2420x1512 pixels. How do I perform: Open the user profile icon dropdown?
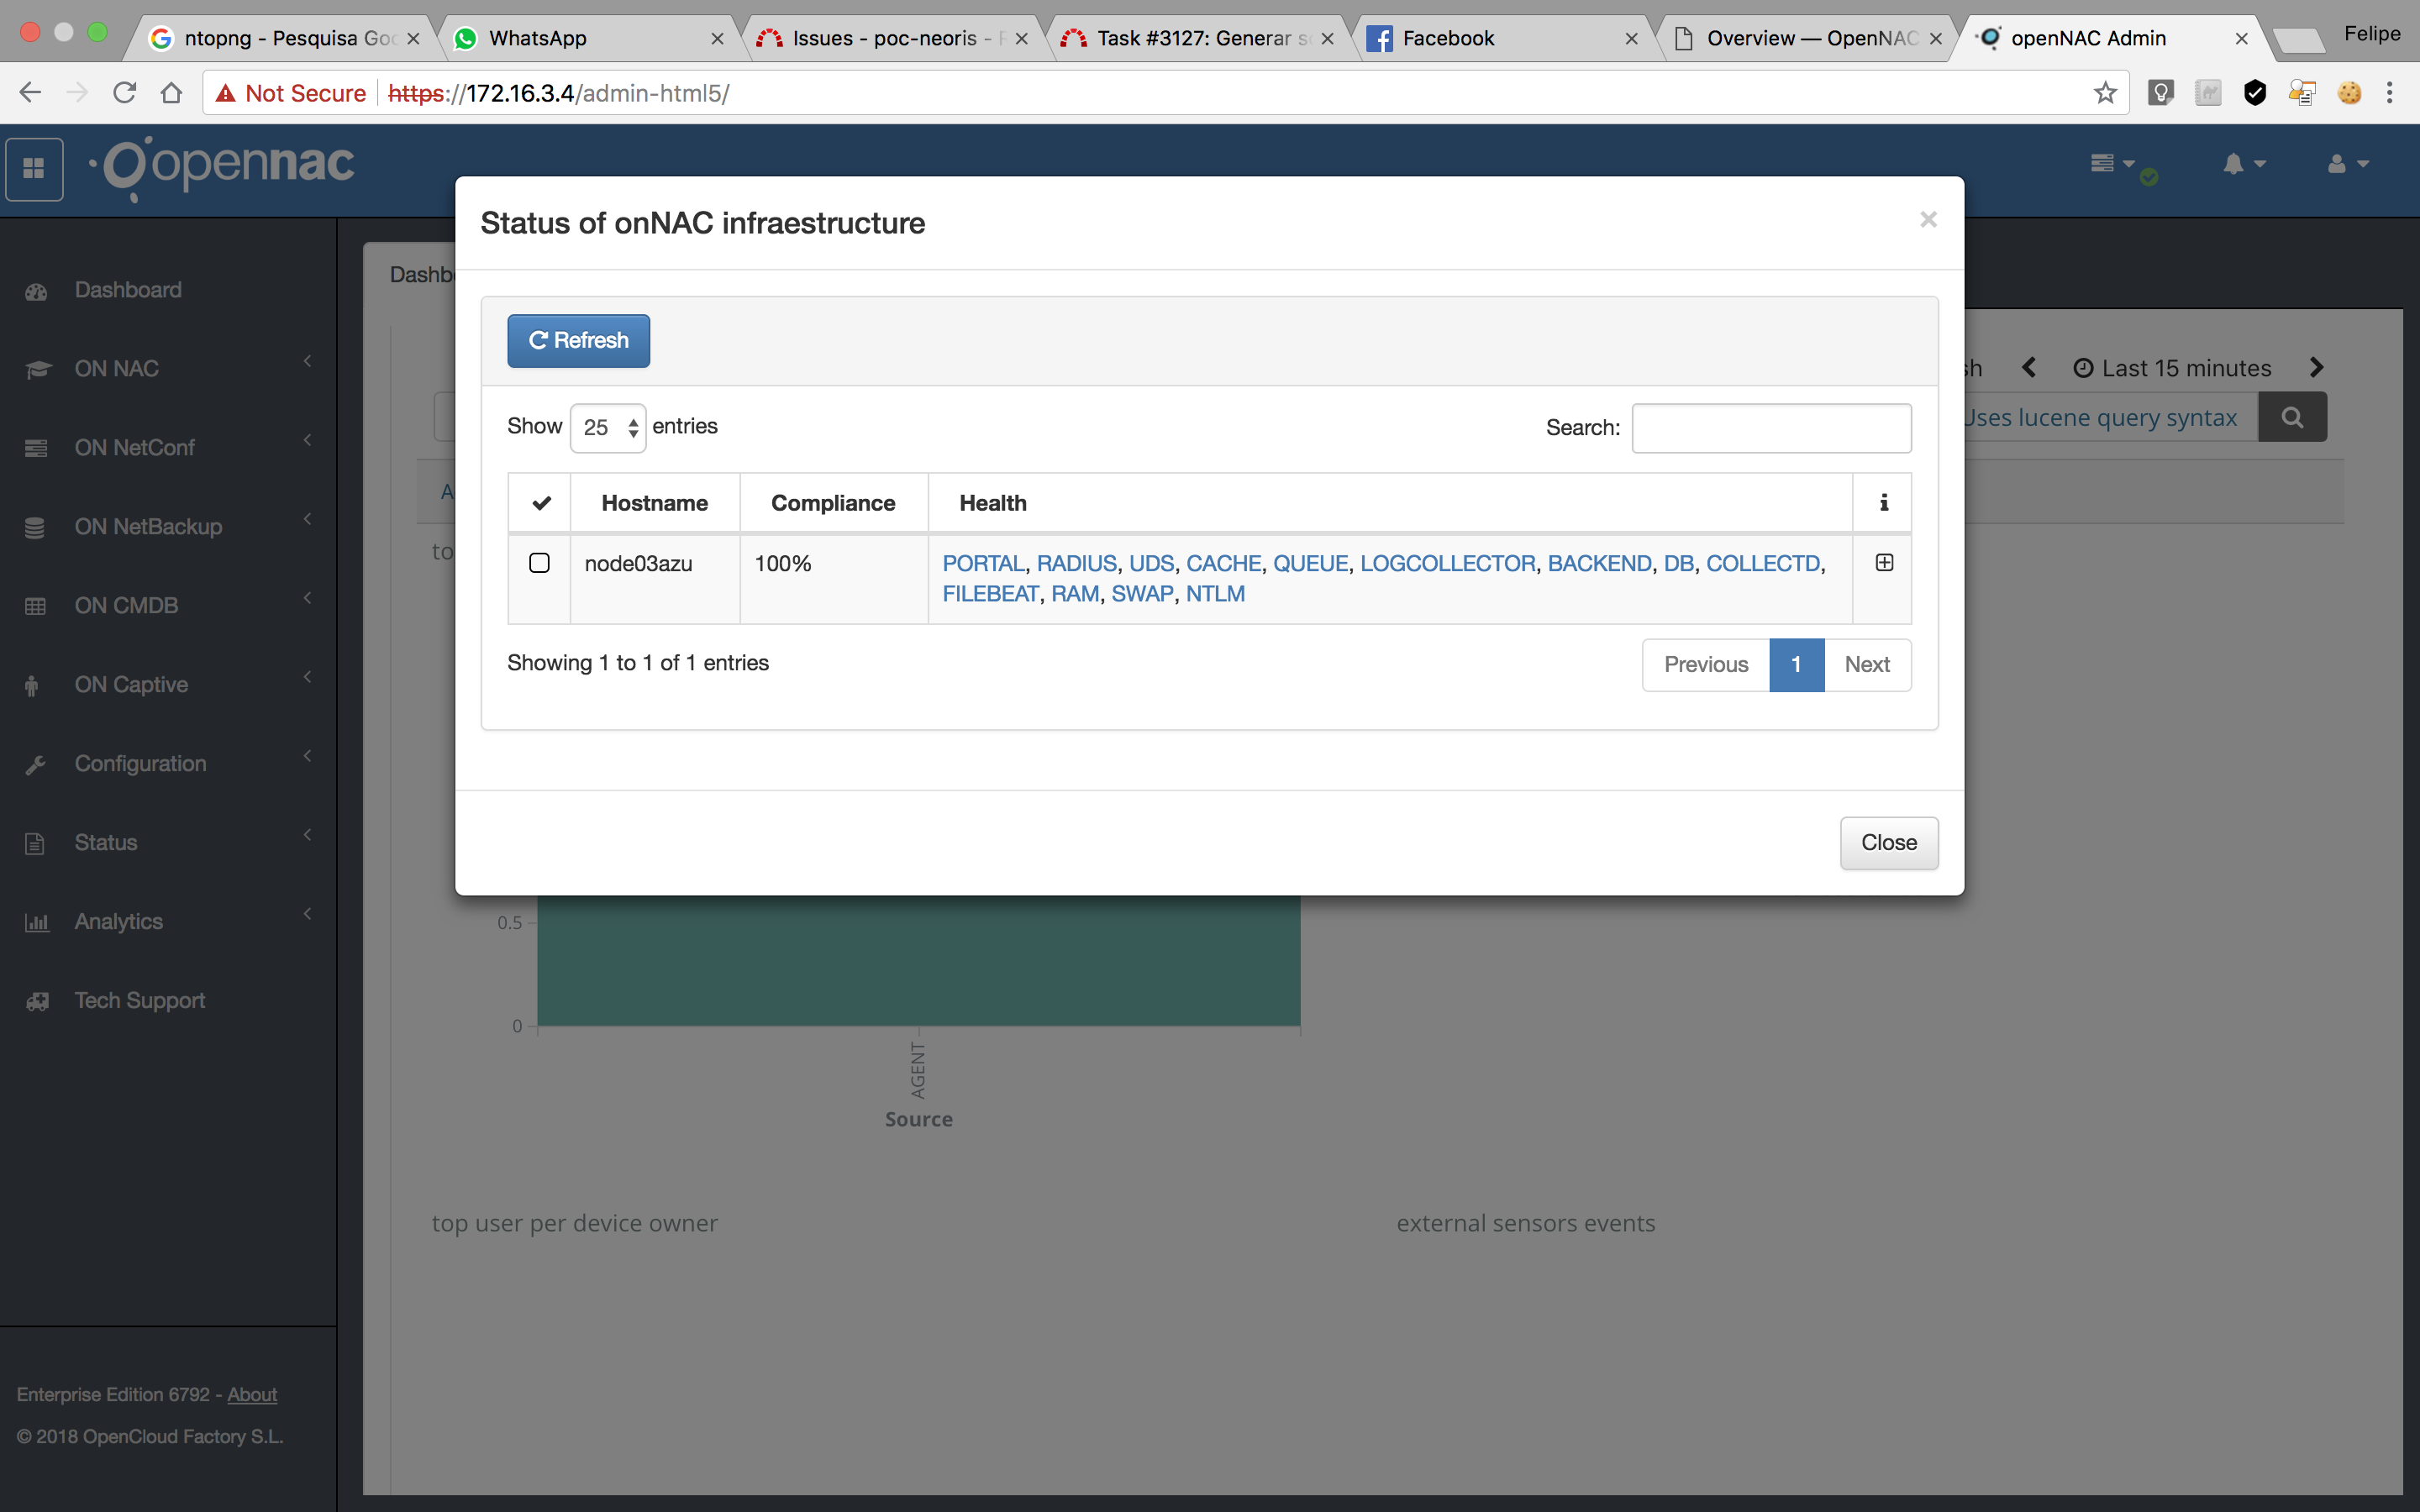coord(2347,164)
